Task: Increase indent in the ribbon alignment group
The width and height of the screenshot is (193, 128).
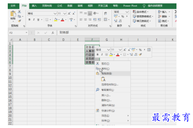Action: (99, 20)
